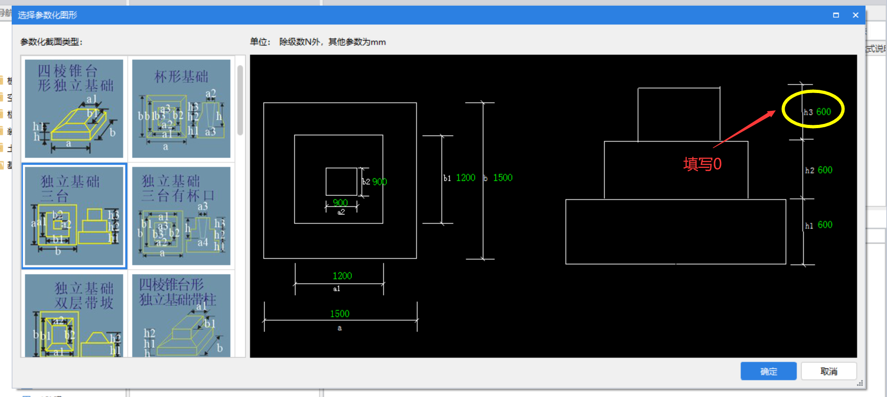The height and width of the screenshot is (397, 887).
Task: Select the 独立基础三台 thumbnail
Action: 74,216
